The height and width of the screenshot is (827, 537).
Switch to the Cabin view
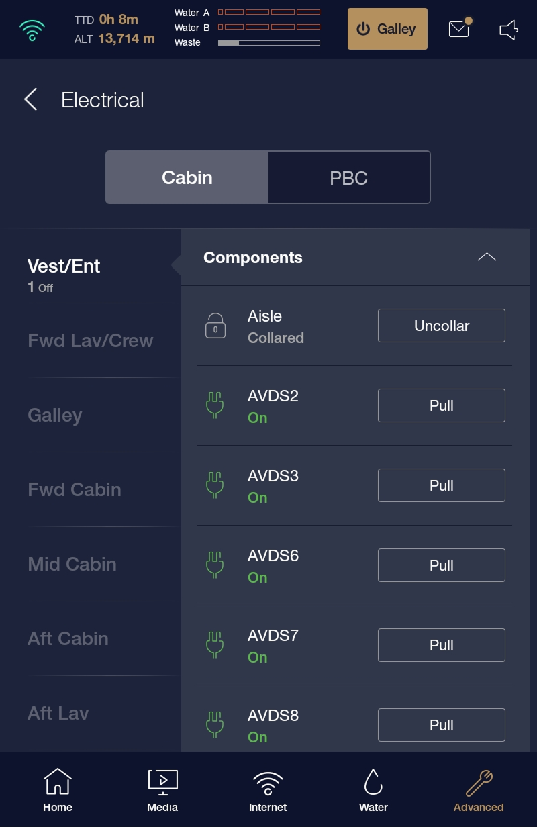tap(187, 177)
